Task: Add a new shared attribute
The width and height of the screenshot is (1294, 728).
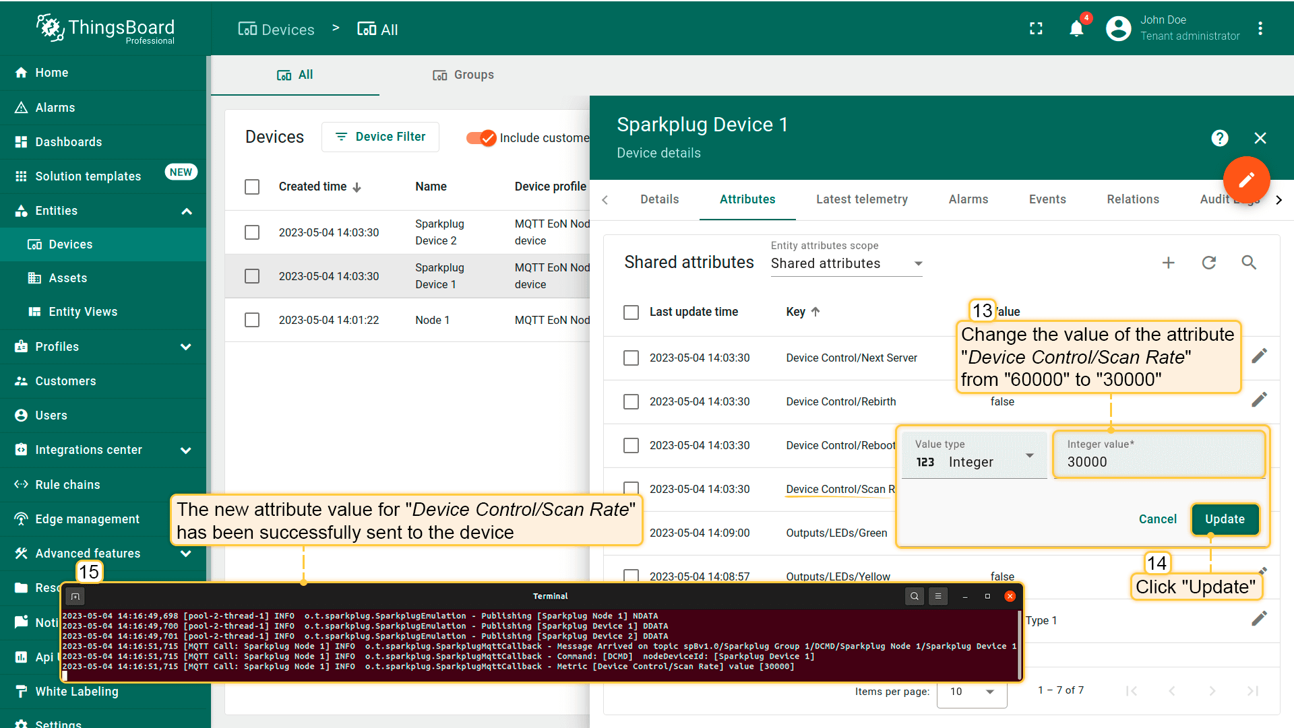Action: tap(1169, 263)
